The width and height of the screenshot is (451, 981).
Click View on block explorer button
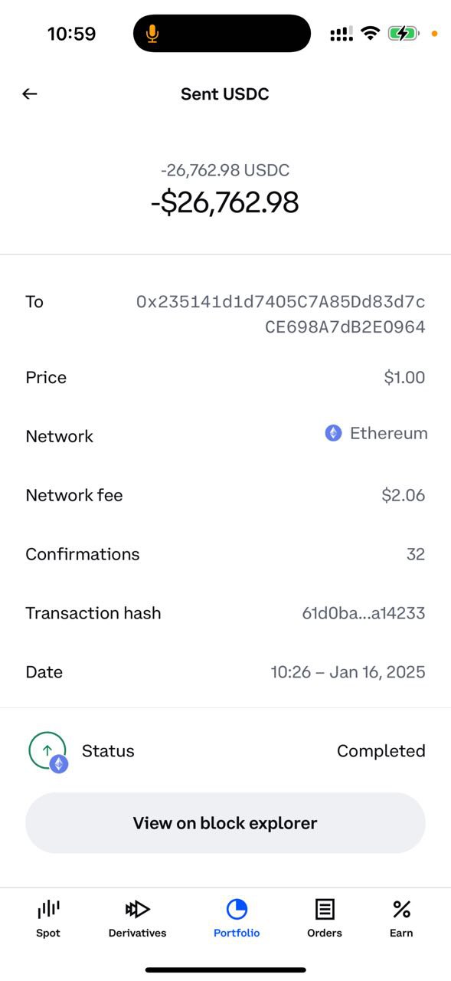(x=225, y=823)
